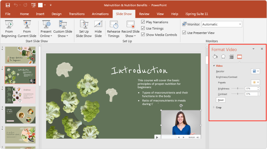267x149 pixels.
Task: Click Set Up Slide Show
Action: point(84,29)
